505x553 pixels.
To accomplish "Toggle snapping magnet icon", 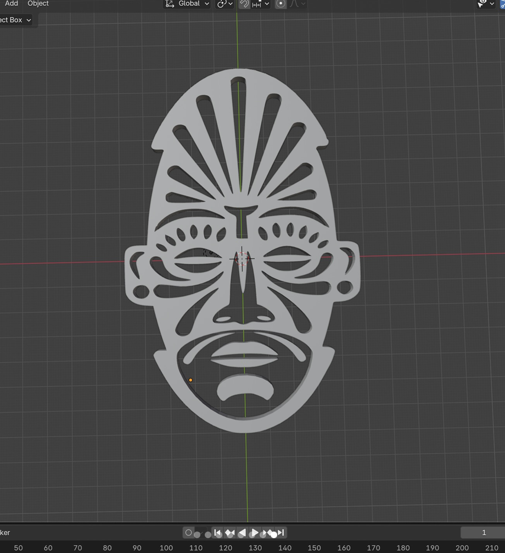I will pos(244,4).
